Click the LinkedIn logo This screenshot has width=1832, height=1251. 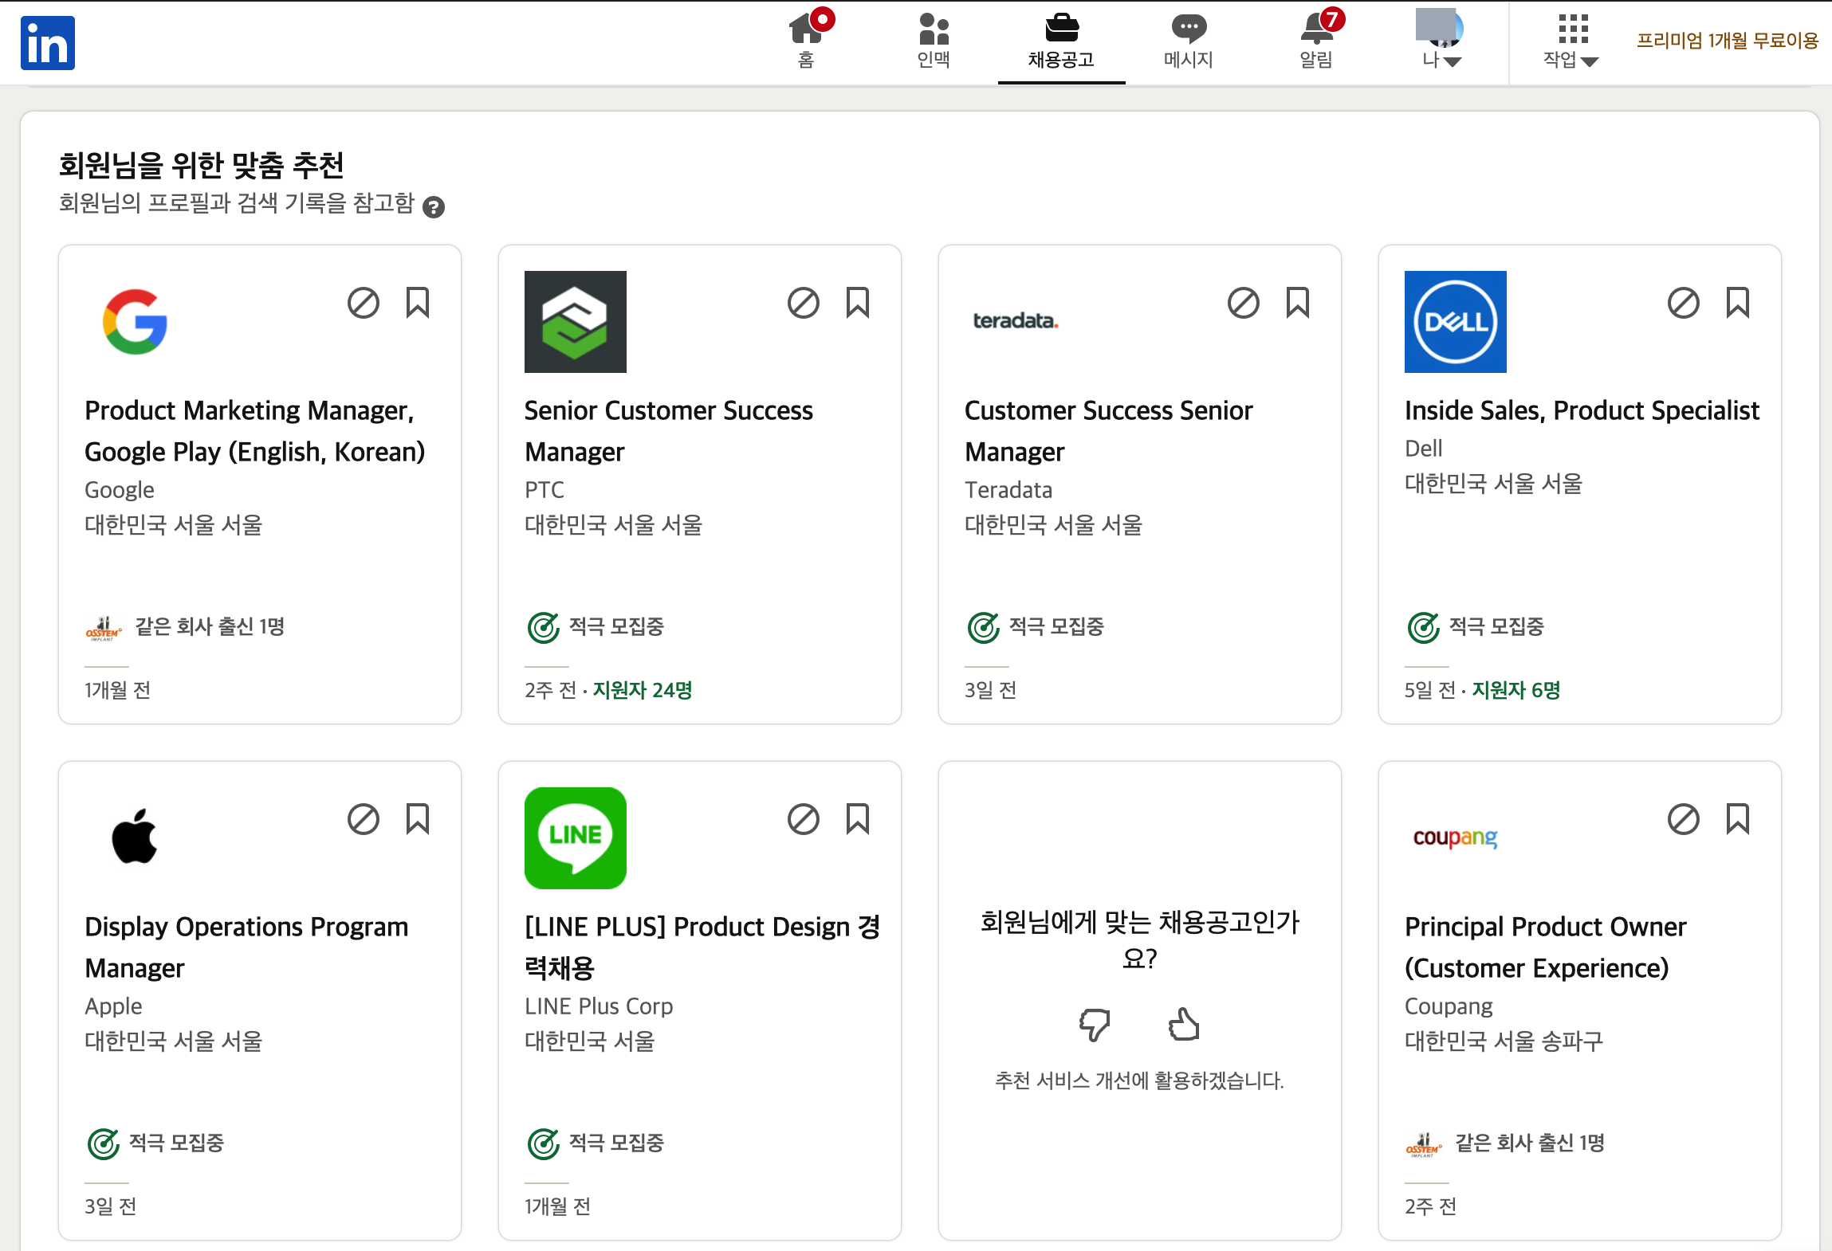(x=48, y=43)
